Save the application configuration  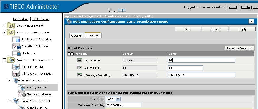[x=188, y=29]
